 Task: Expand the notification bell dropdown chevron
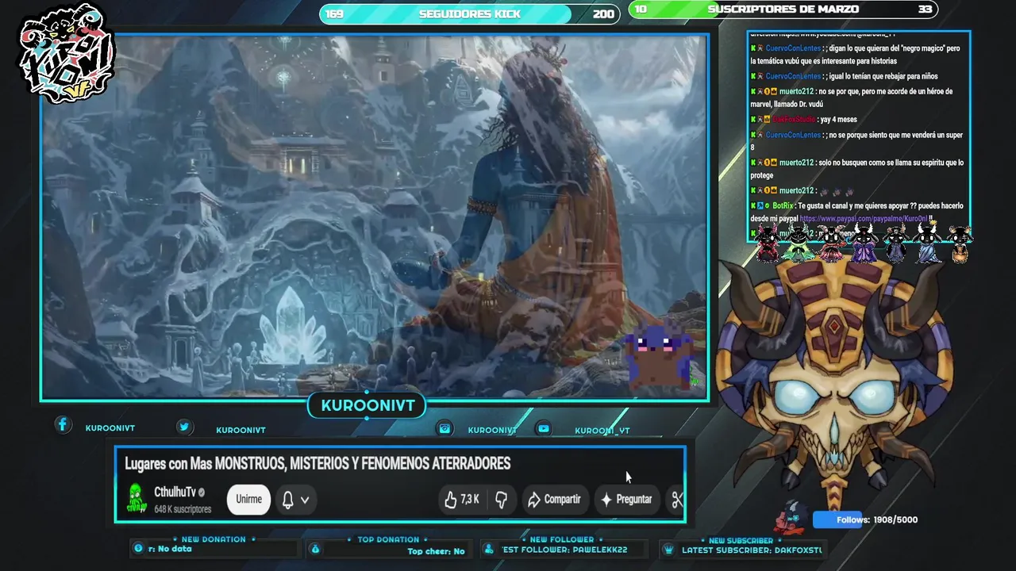pos(305,500)
